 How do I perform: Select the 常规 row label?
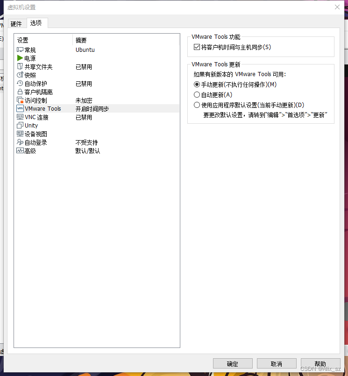tap(30, 50)
